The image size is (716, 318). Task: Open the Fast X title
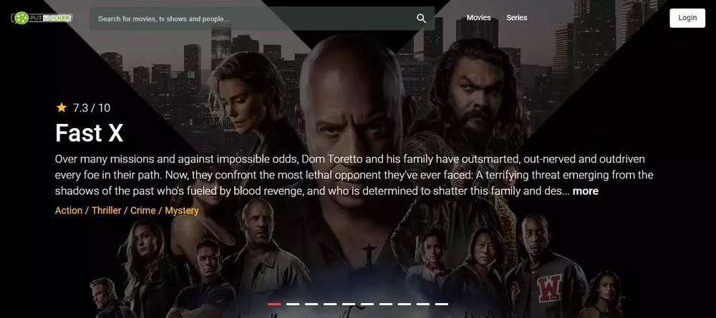pyautogui.click(x=89, y=133)
